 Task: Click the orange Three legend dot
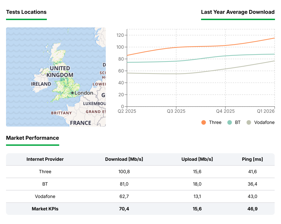click(203, 122)
